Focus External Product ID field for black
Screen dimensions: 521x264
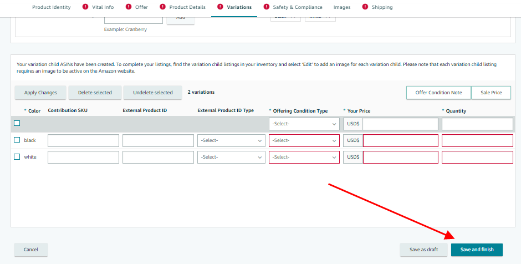[x=158, y=140]
